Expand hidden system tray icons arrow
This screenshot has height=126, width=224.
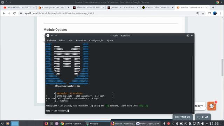[207, 124]
